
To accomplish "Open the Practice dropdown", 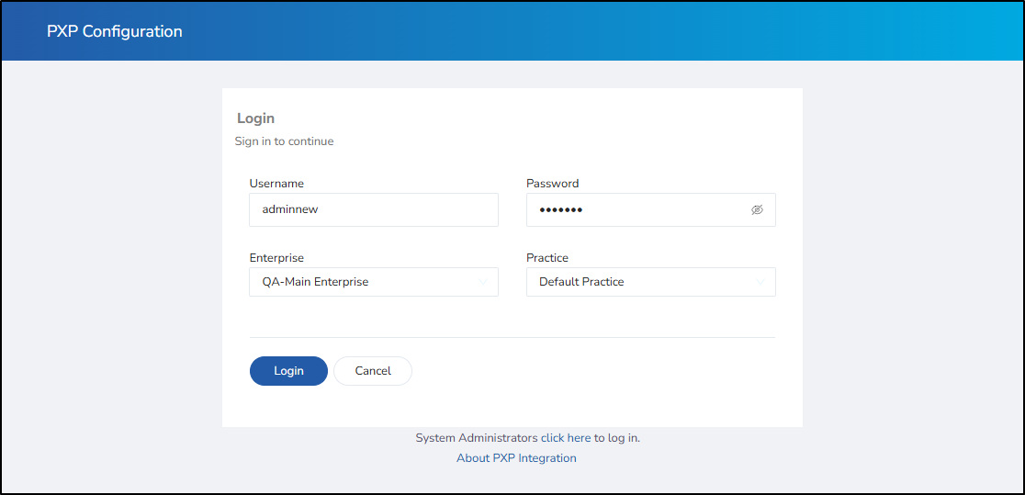I will 650,282.
